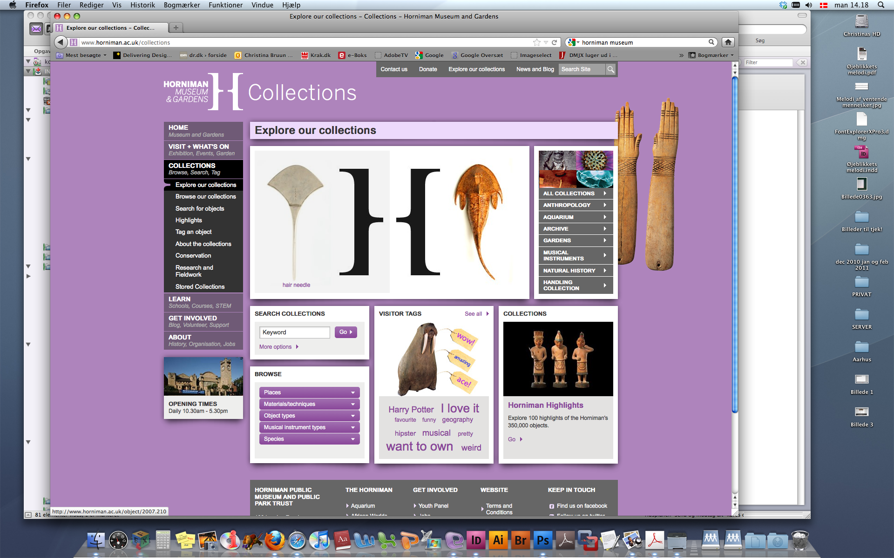Click the browser URL address bar
This screenshot has height=558, width=894.
(x=305, y=42)
